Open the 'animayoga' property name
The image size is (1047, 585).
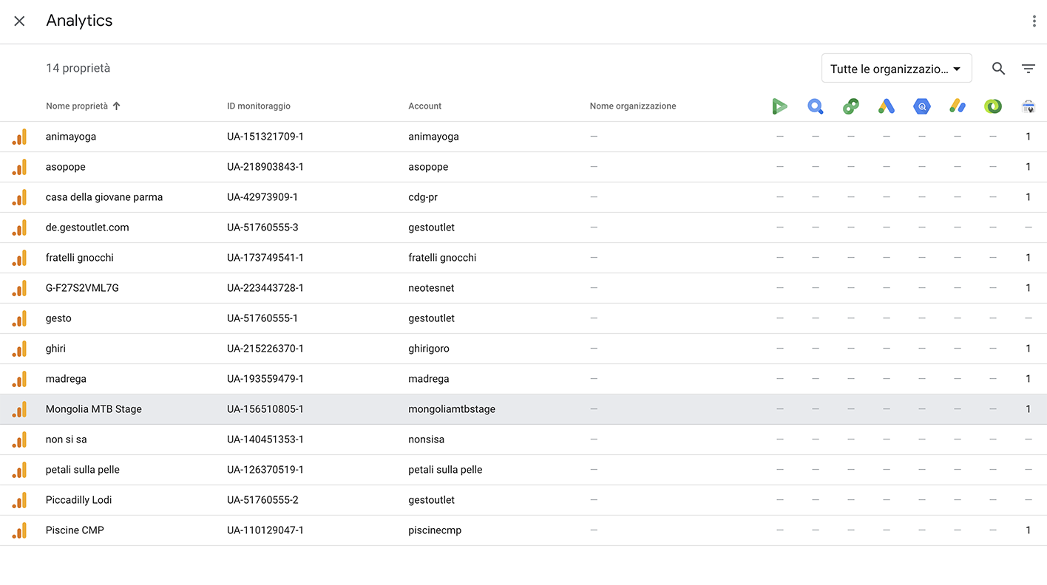(x=71, y=137)
